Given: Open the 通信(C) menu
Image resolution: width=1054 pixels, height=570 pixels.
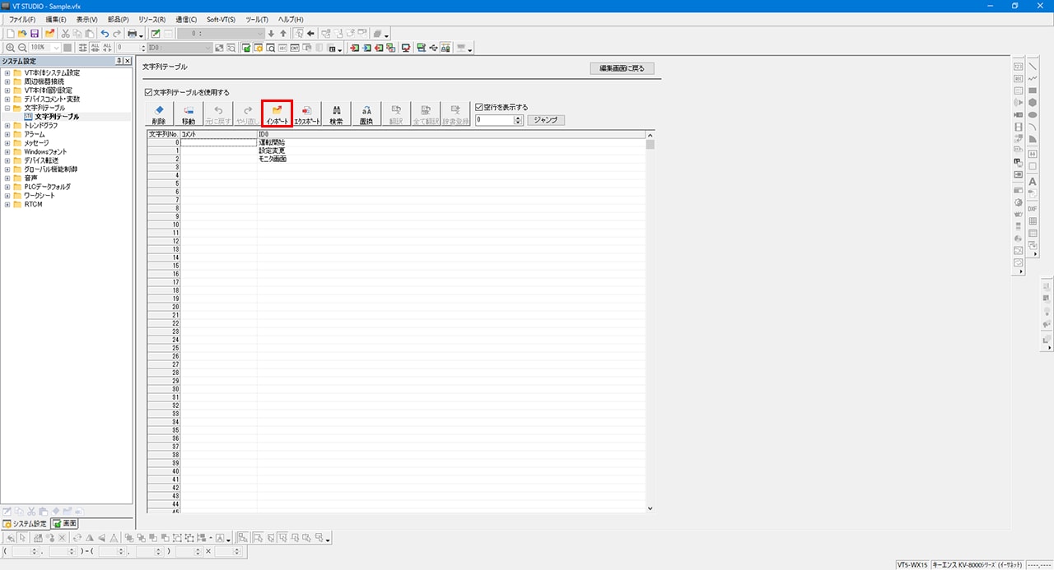Looking at the screenshot, I should tap(186, 19).
